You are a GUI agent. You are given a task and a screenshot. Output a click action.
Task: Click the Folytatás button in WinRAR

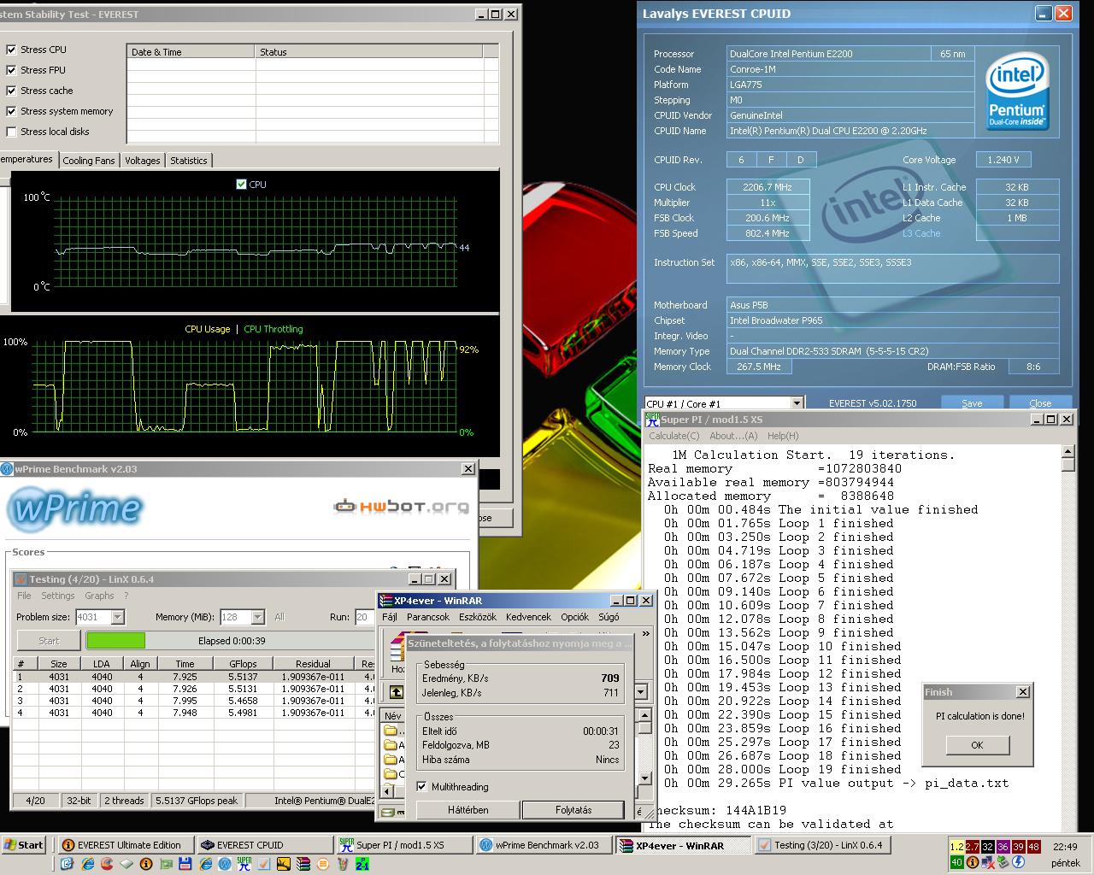pos(573,809)
